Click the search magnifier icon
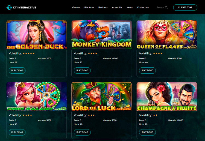Screen dimensions: 205x141 click(x=166, y=7)
